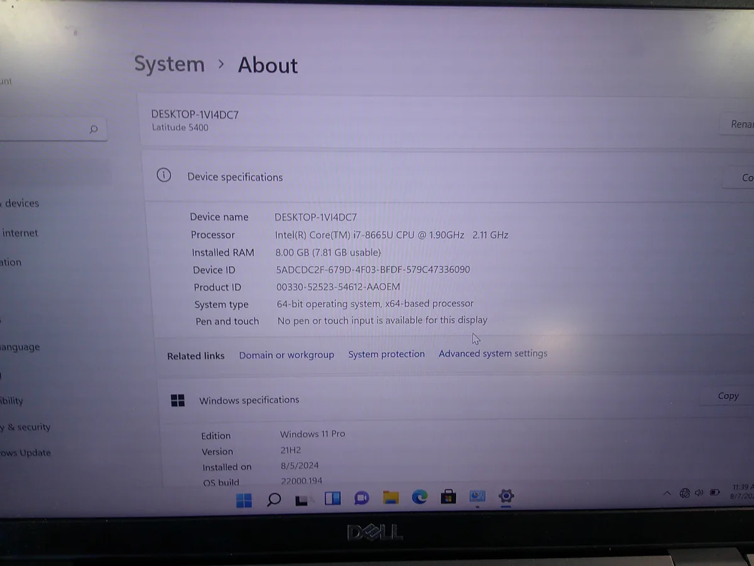Show hidden system tray icons
This screenshot has height=566, width=754.
click(667, 493)
